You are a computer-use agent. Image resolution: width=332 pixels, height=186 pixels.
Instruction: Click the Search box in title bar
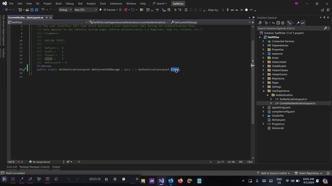click(160, 4)
